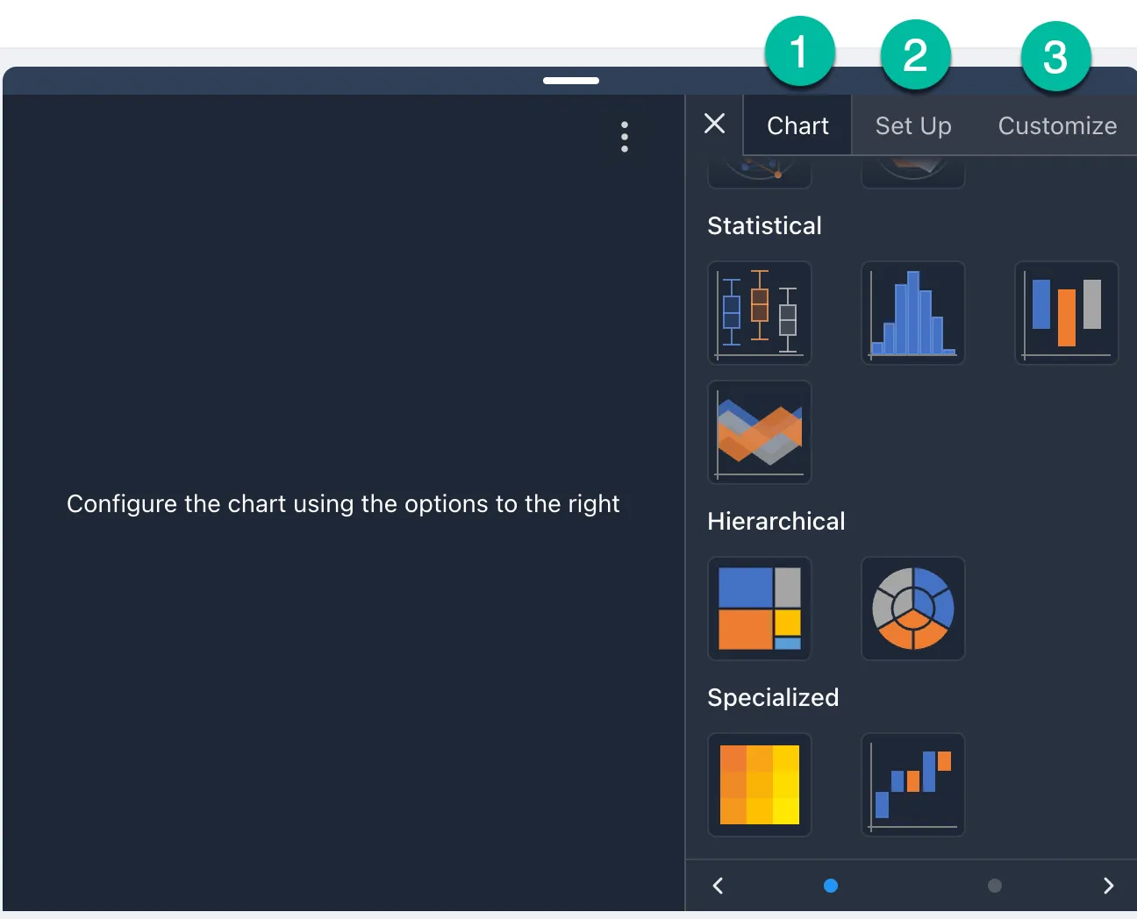1137x919 pixels.
Task: Select the box plot chart type
Action: point(760,313)
